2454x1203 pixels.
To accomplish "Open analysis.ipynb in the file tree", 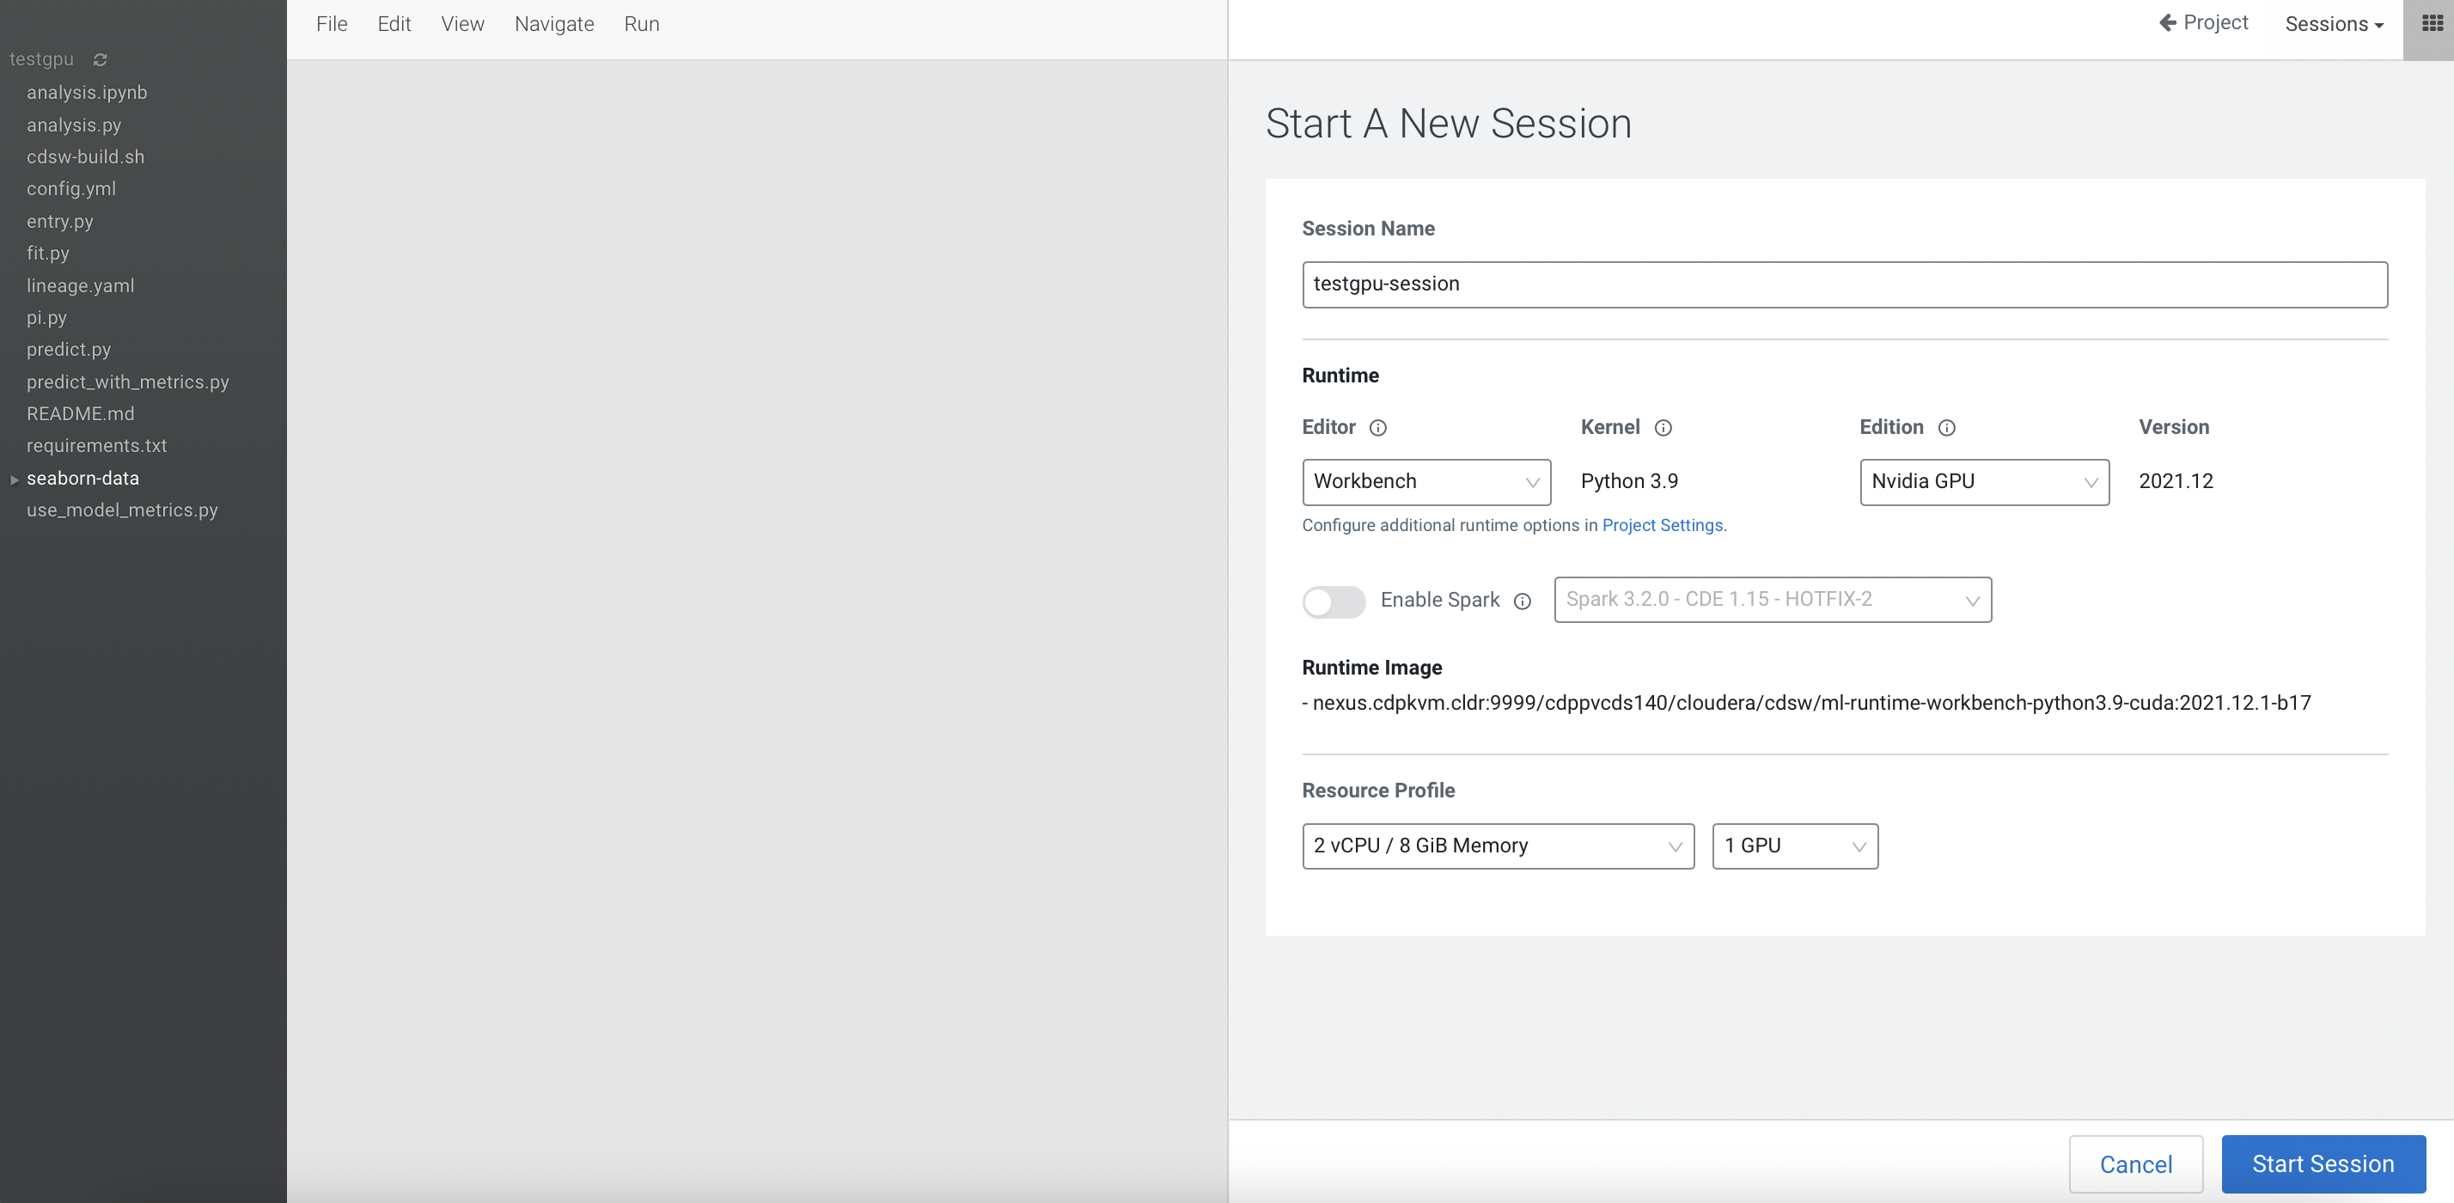I will 87,93.
